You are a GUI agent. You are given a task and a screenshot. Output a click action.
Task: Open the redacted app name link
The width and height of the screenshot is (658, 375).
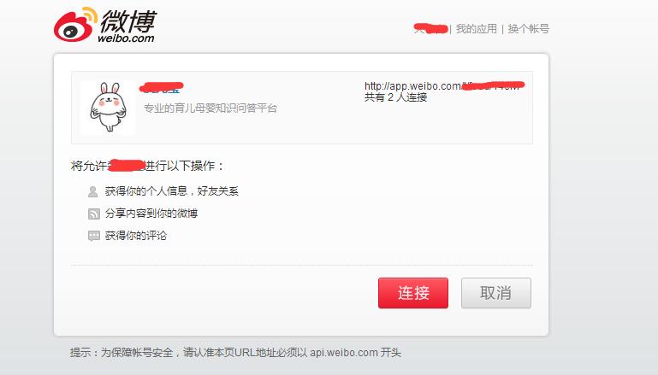click(161, 88)
